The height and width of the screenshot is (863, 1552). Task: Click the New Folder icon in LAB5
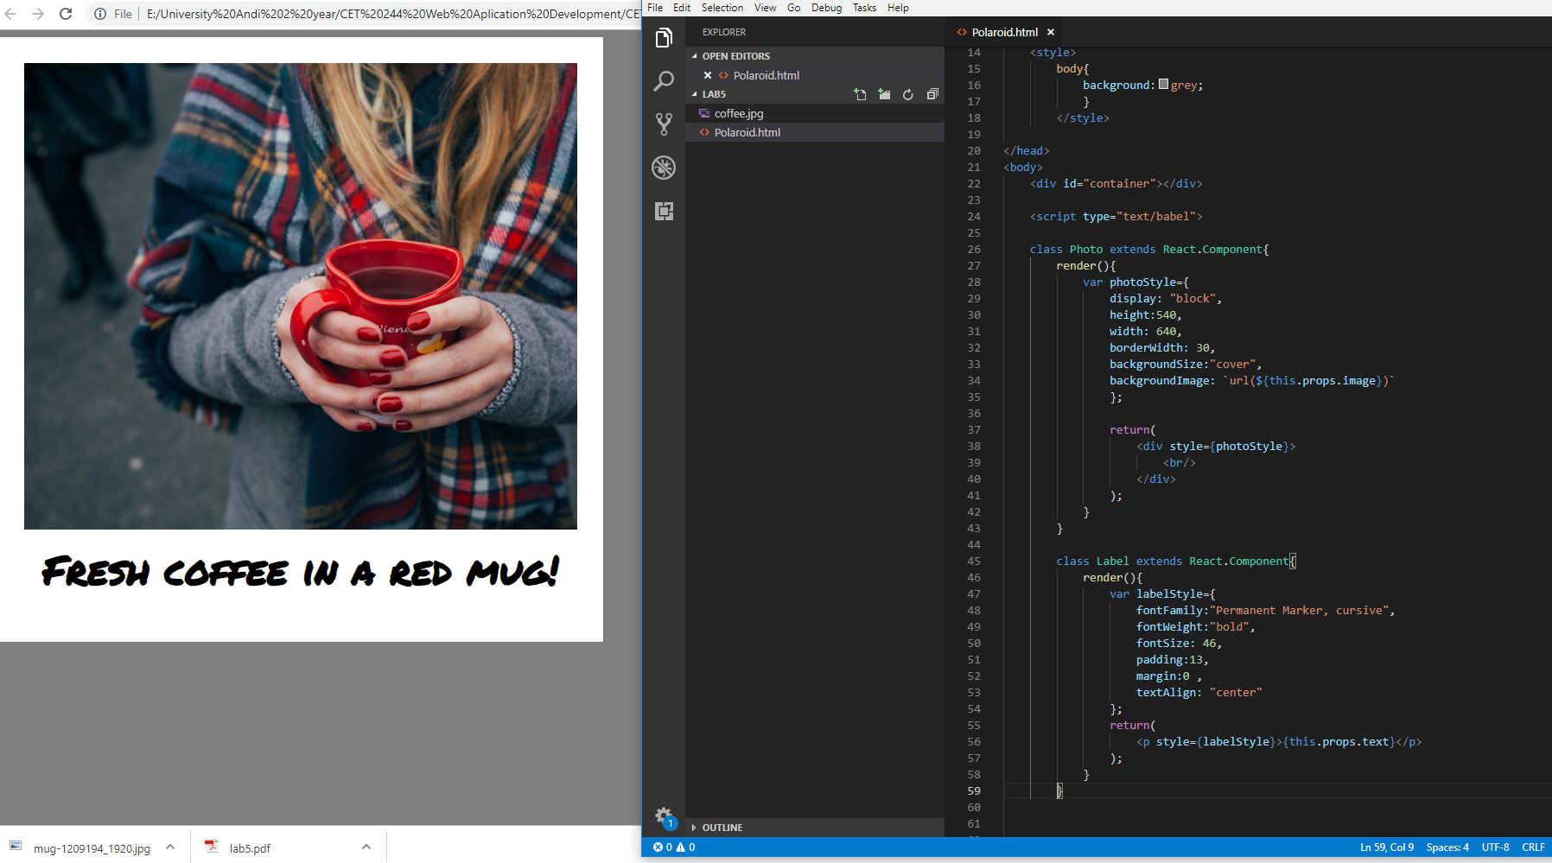[x=884, y=94]
